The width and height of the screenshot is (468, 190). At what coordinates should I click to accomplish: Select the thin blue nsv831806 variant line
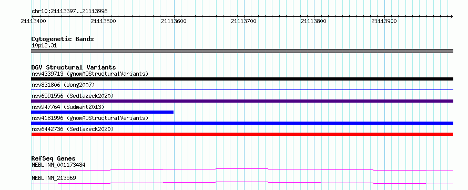point(242,89)
